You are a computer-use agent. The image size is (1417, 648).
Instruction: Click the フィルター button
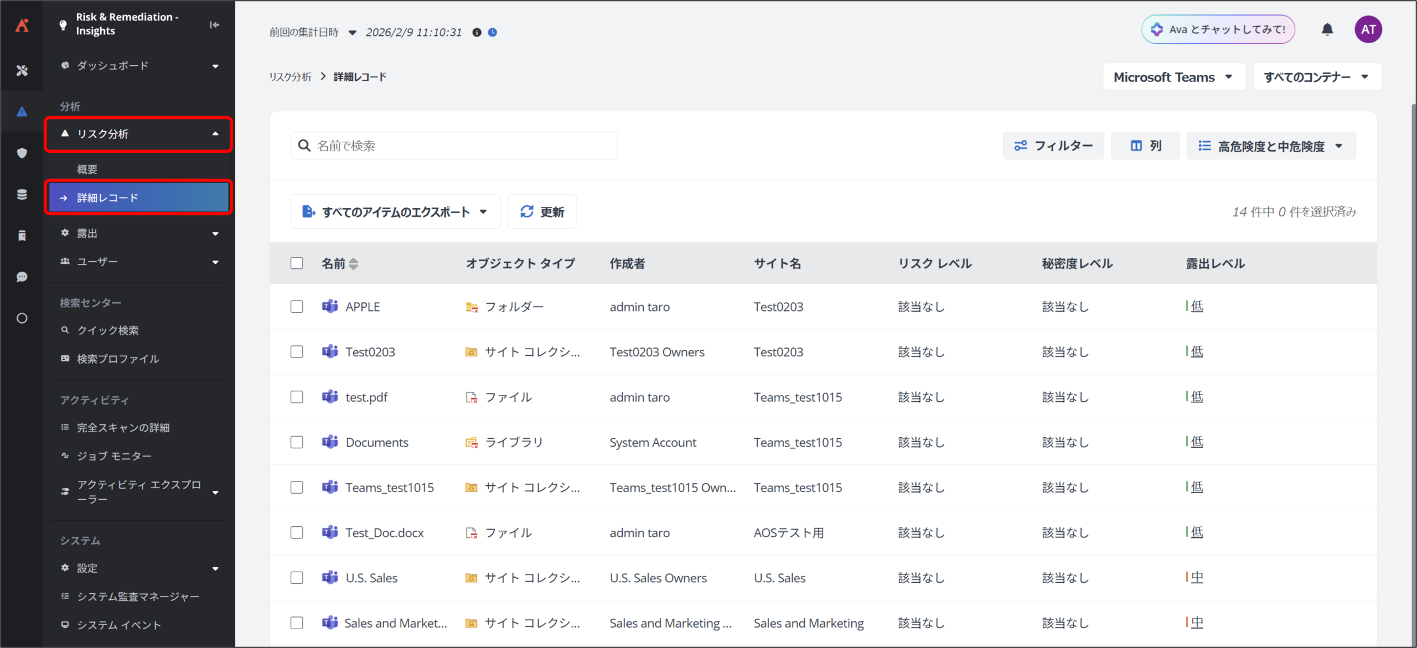pyautogui.click(x=1053, y=146)
